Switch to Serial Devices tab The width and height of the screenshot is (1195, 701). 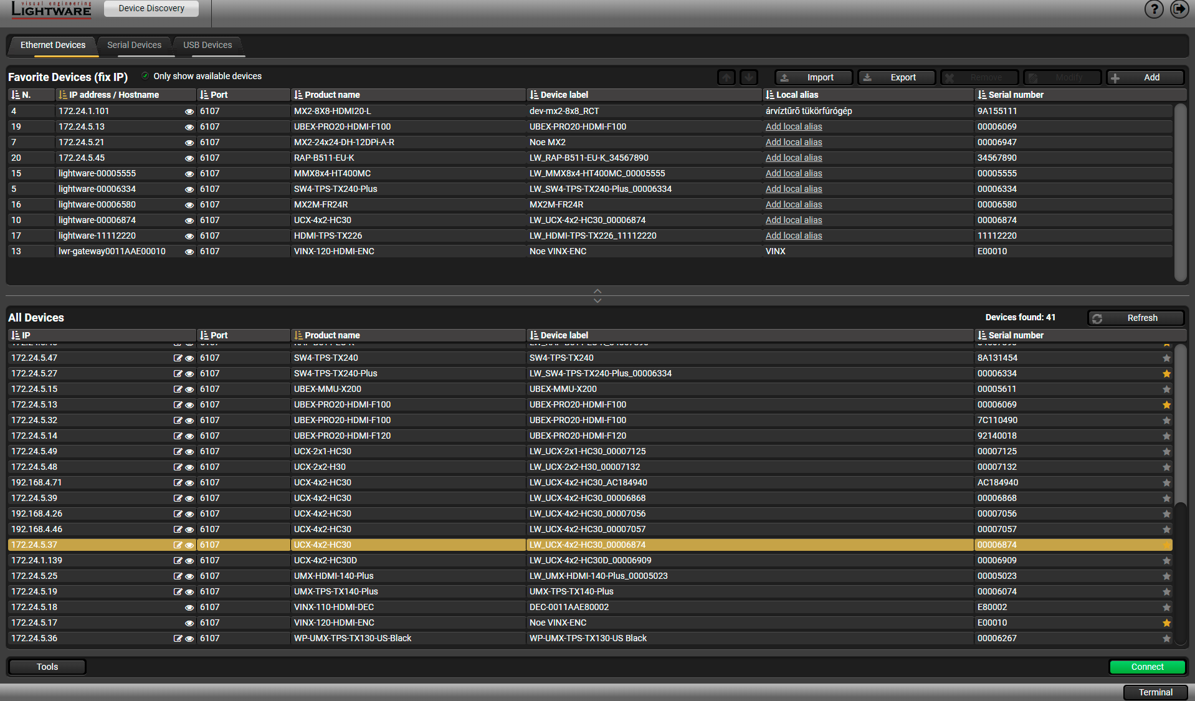click(x=134, y=45)
